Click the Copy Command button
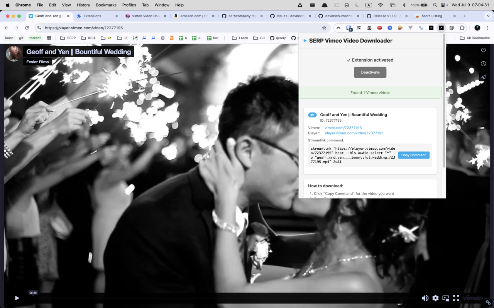 click(x=414, y=155)
